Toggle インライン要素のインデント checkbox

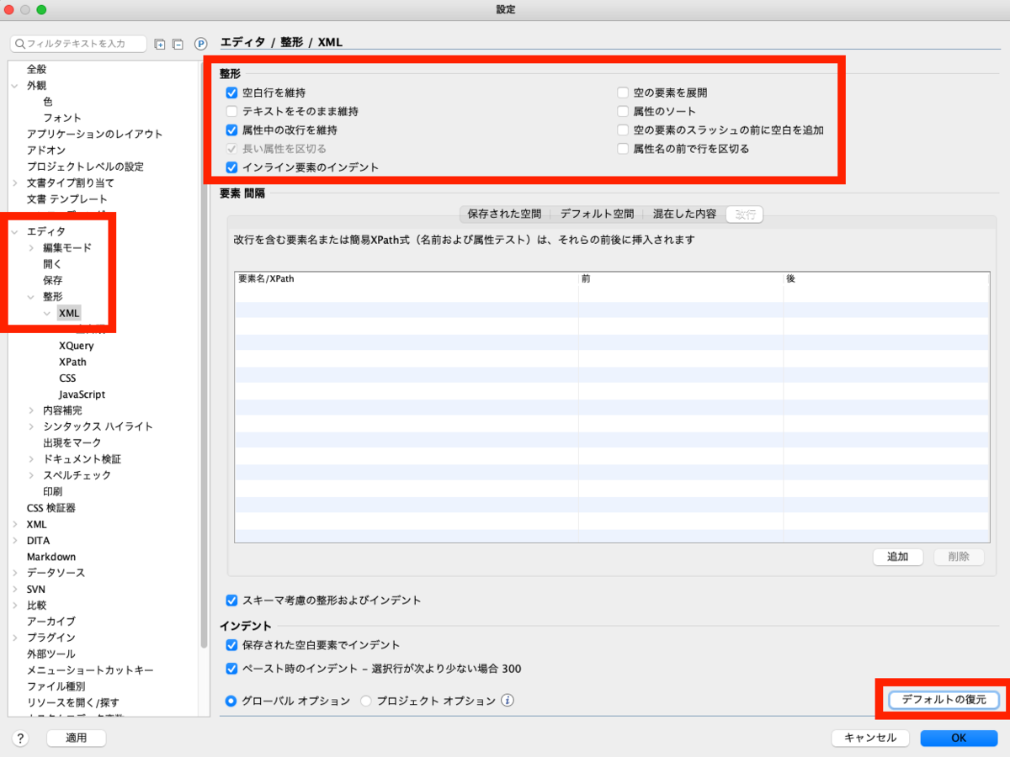point(232,167)
